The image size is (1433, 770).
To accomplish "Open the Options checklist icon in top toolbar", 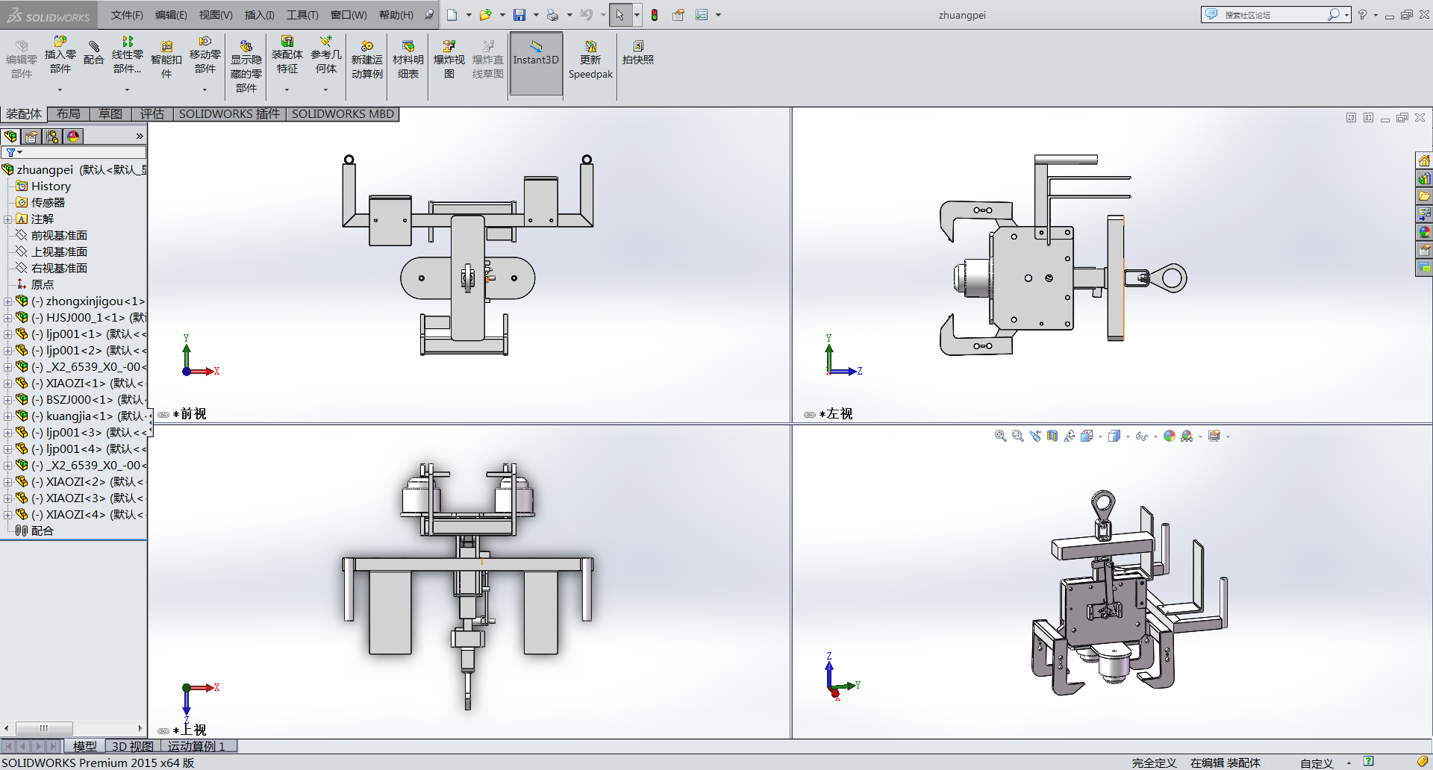I will (x=702, y=15).
